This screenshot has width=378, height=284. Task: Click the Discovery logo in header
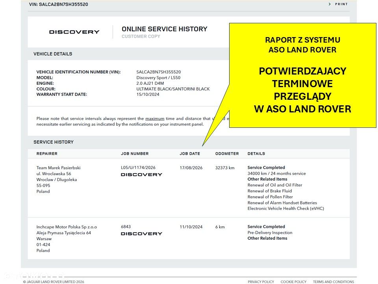[74, 32]
